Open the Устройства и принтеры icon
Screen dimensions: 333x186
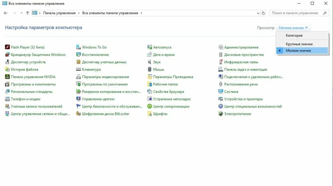point(221,99)
